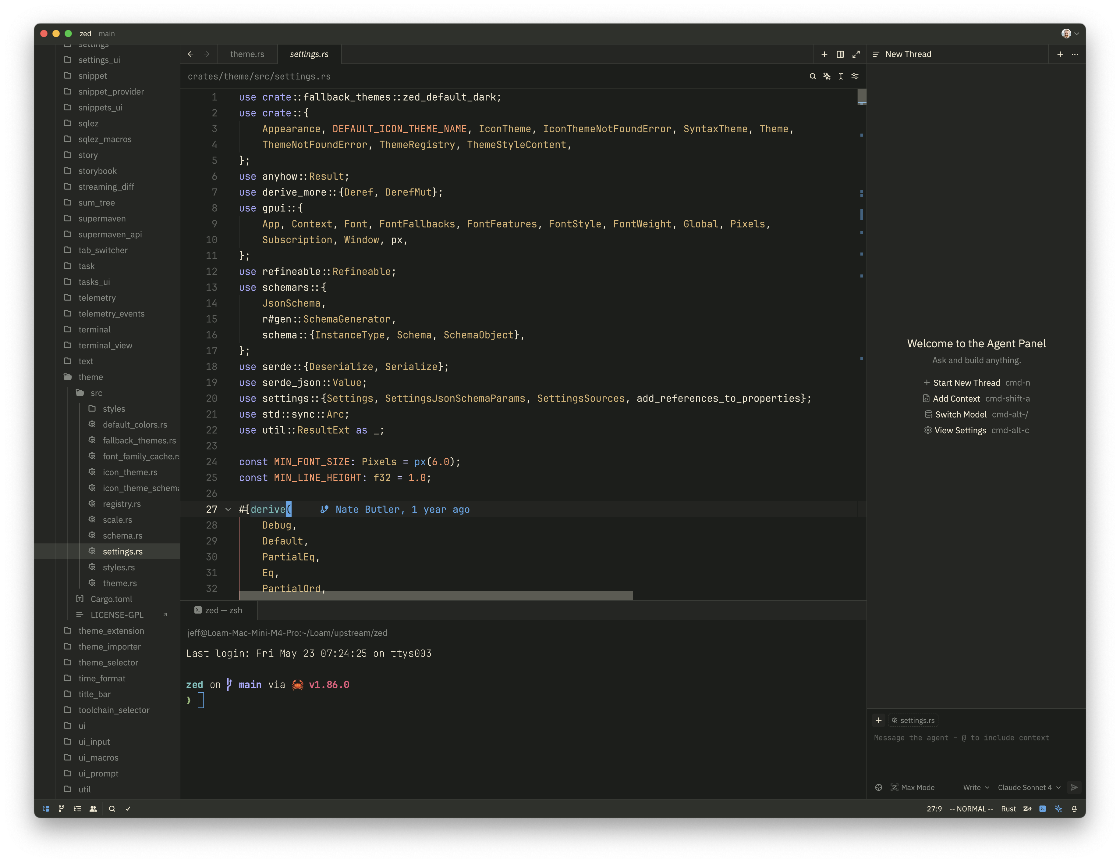1120x863 pixels.
Task: Split the editor pane
Action: 841,54
